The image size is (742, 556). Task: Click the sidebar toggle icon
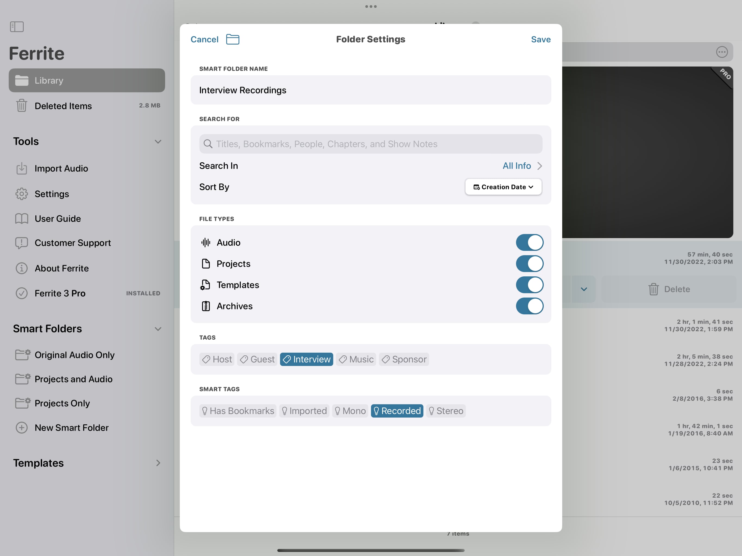tap(17, 27)
